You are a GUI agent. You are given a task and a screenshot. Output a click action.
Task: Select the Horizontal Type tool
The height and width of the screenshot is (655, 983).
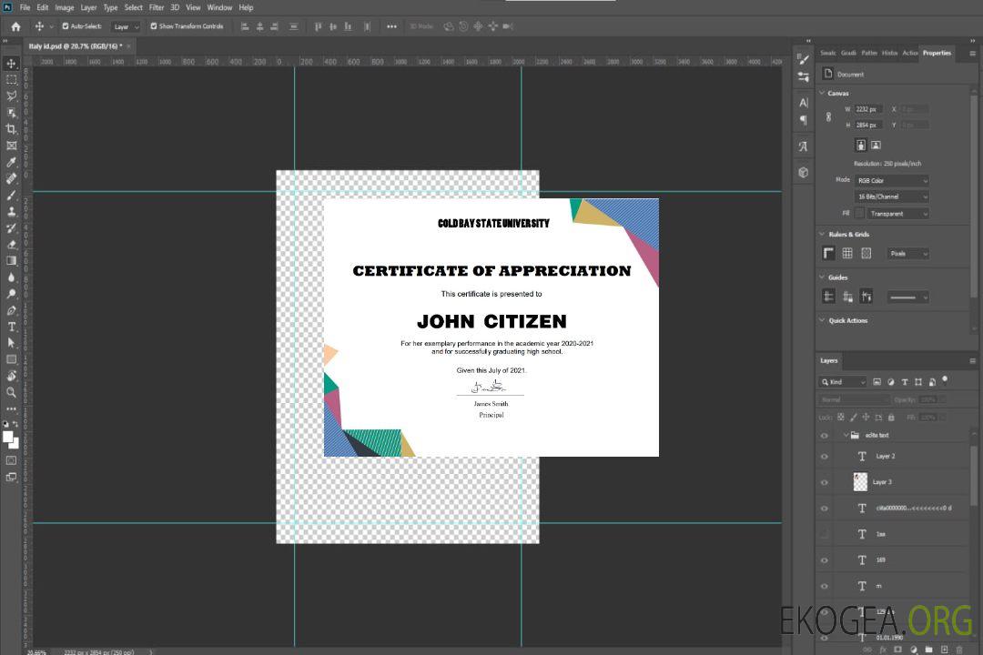(11, 327)
